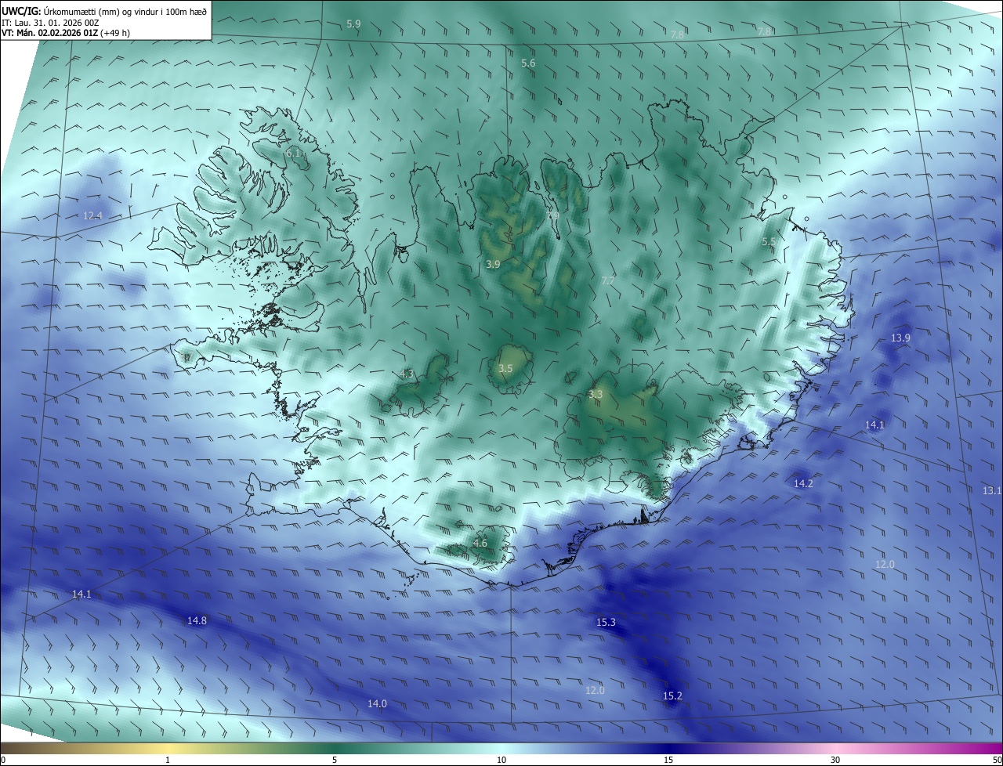The height and width of the screenshot is (766, 1003).
Task: Click the 3.5 value label on the glacier
Action: tap(505, 368)
